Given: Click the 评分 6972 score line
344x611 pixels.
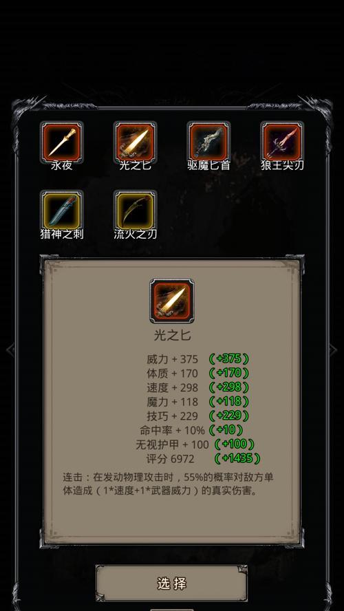Looking at the screenshot, I should click(x=170, y=459).
